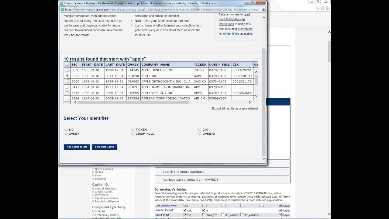The width and height of the screenshot is (389, 219).
Task: Expand Bank in sidebar tree
Action: [93, 176]
